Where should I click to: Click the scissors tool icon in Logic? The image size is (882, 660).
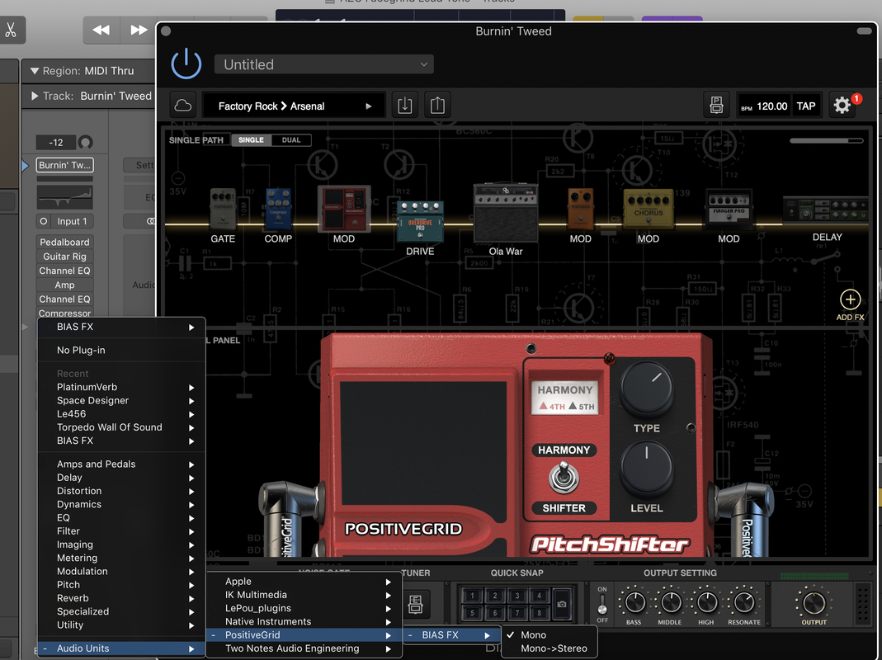11,29
